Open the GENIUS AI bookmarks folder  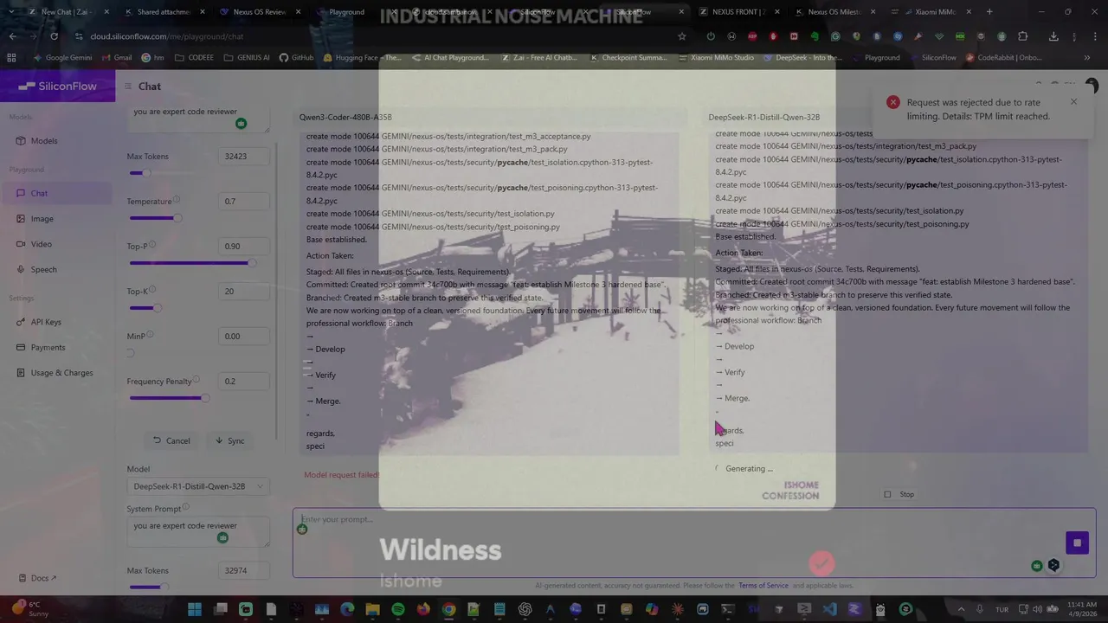click(x=247, y=58)
